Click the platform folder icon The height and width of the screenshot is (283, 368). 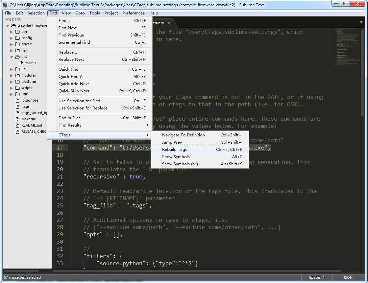point(17,82)
